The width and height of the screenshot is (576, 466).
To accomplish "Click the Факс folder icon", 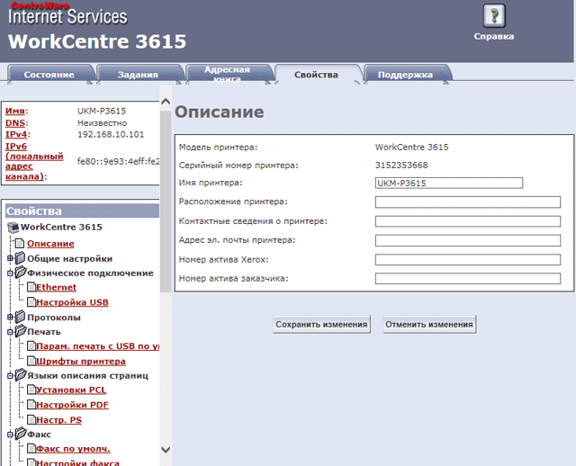I will (21, 434).
